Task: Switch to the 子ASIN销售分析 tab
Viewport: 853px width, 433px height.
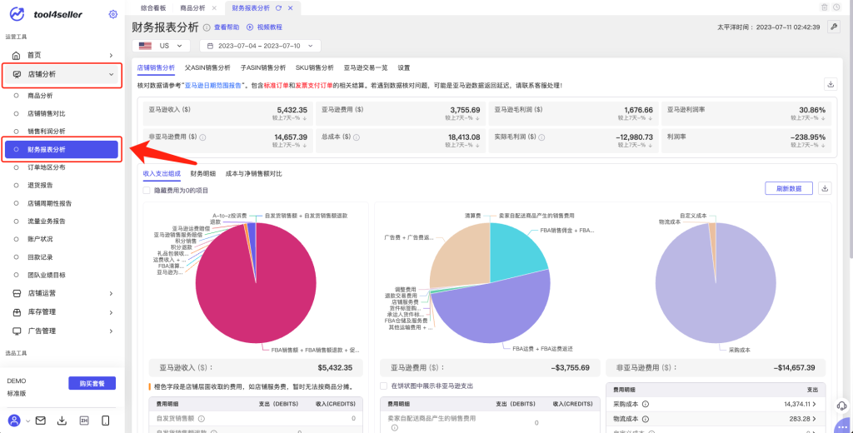Action: pos(263,68)
